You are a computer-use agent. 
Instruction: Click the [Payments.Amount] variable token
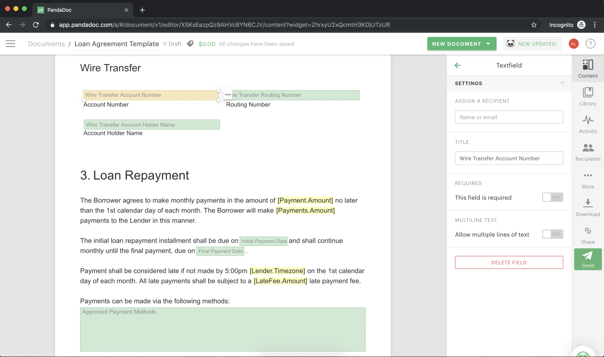tap(305, 210)
